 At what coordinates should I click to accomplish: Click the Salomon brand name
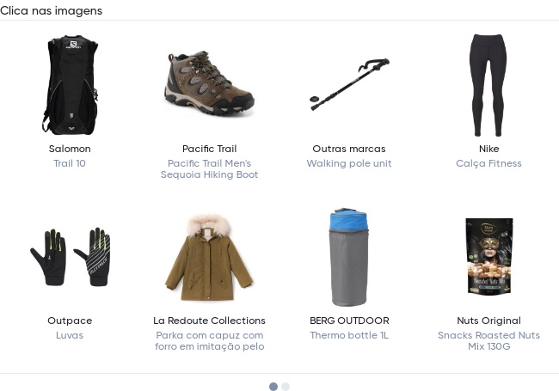coord(70,149)
